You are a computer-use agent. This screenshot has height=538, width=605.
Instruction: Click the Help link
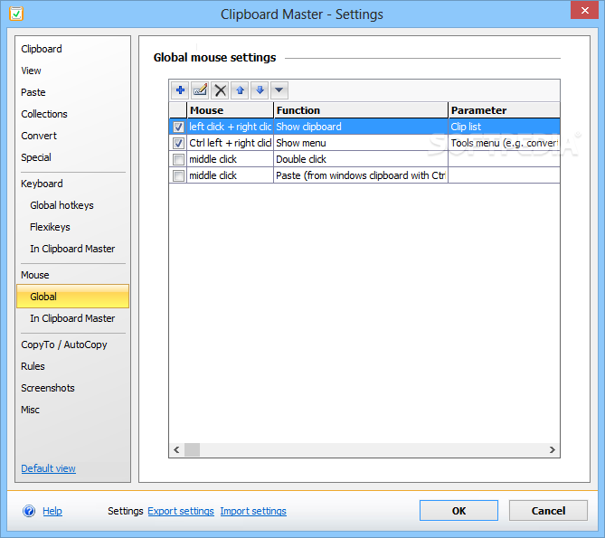pyautogui.click(x=52, y=511)
